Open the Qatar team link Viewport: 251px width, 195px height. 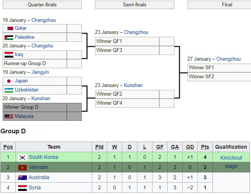[21, 28]
